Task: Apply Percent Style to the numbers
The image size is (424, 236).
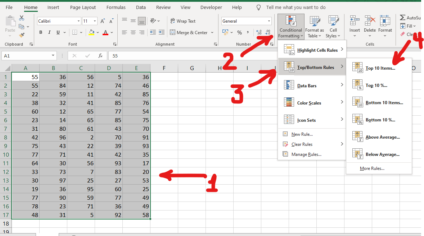Action: 239,32
